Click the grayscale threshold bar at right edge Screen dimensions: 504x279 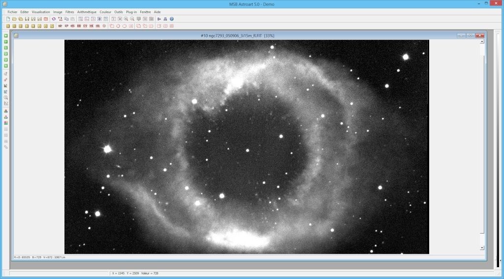pyautogui.click(x=498, y=151)
